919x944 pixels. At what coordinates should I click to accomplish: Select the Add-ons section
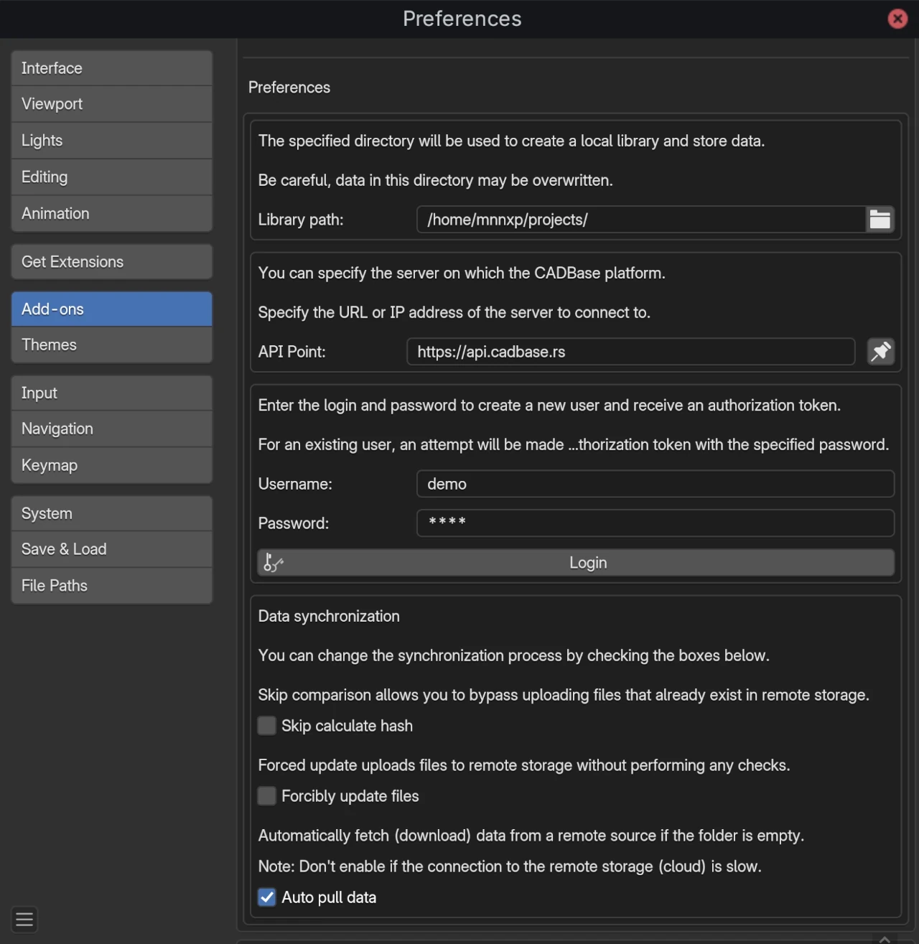[111, 309]
